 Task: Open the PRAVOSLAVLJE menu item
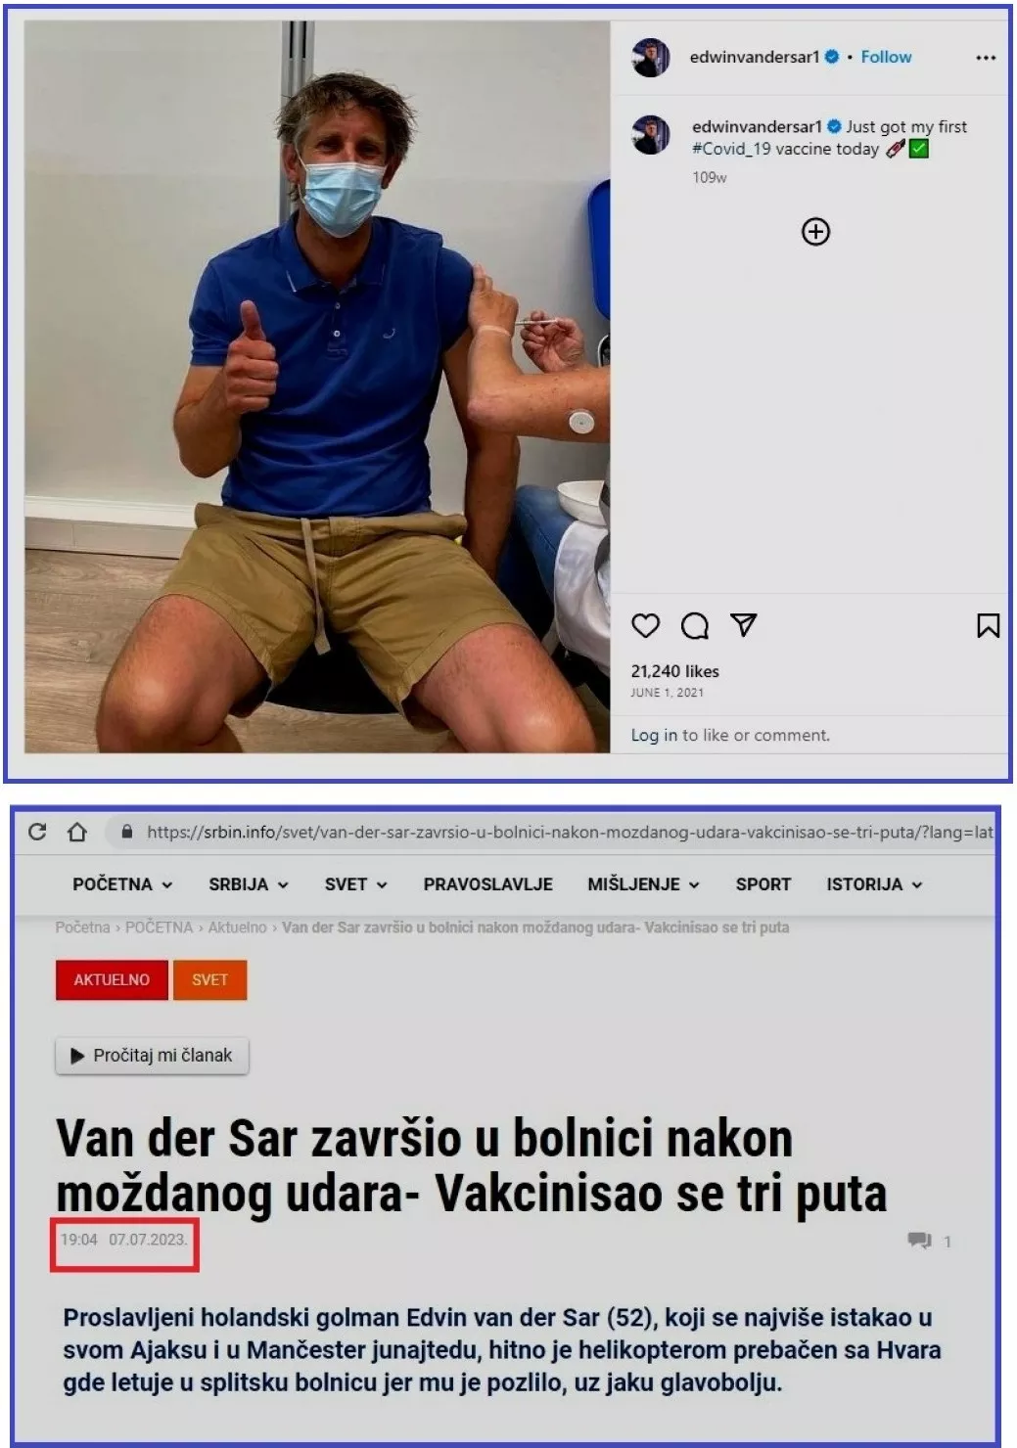[487, 884]
